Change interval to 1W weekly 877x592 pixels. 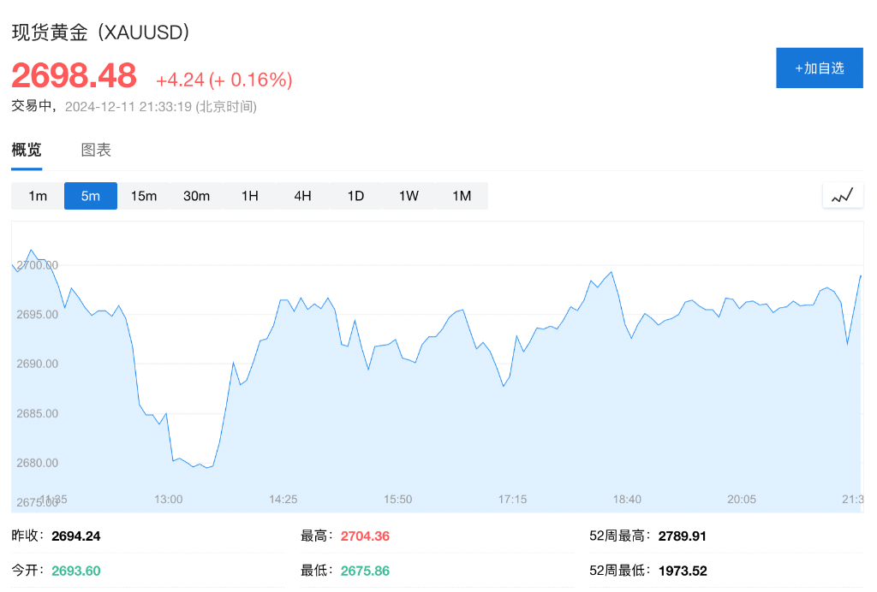point(409,196)
